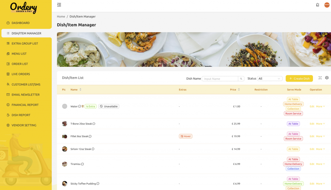Edit the Fillet 8oz Steak dish
This screenshot has height=190, width=331.
coord(312,136)
